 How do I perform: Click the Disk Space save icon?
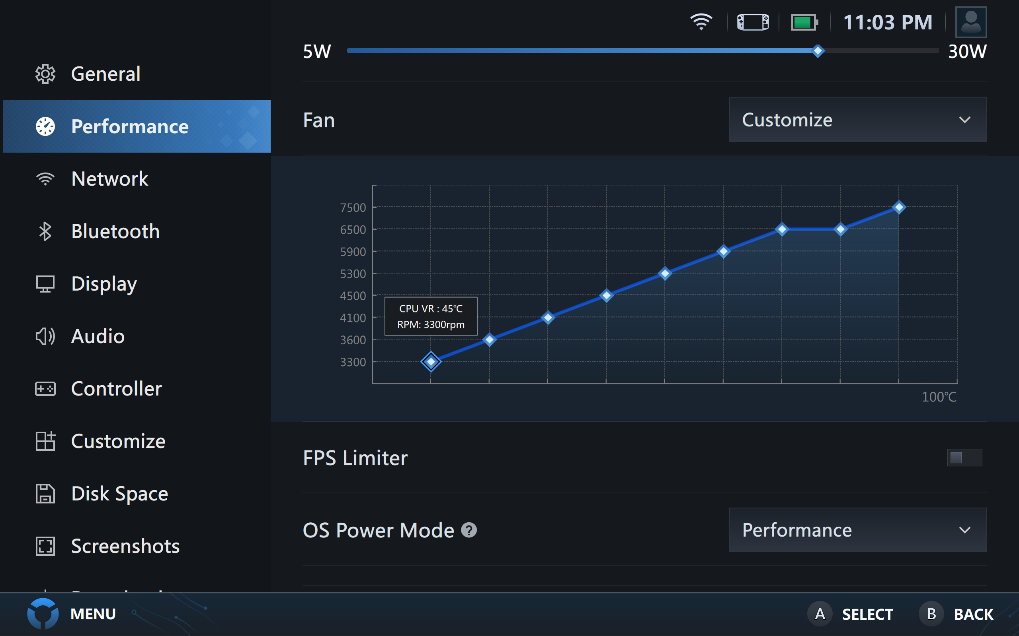45,493
